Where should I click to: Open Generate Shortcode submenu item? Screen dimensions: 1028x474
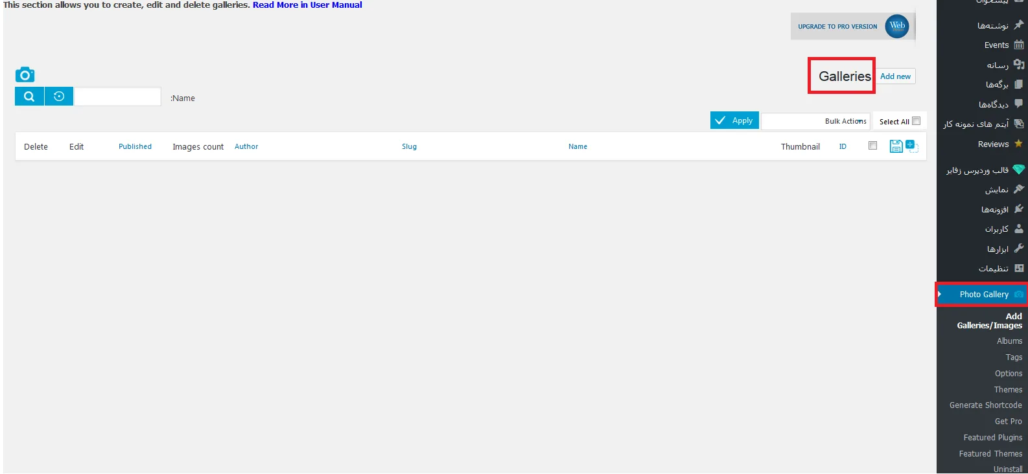pyautogui.click(x=985, y=405)
